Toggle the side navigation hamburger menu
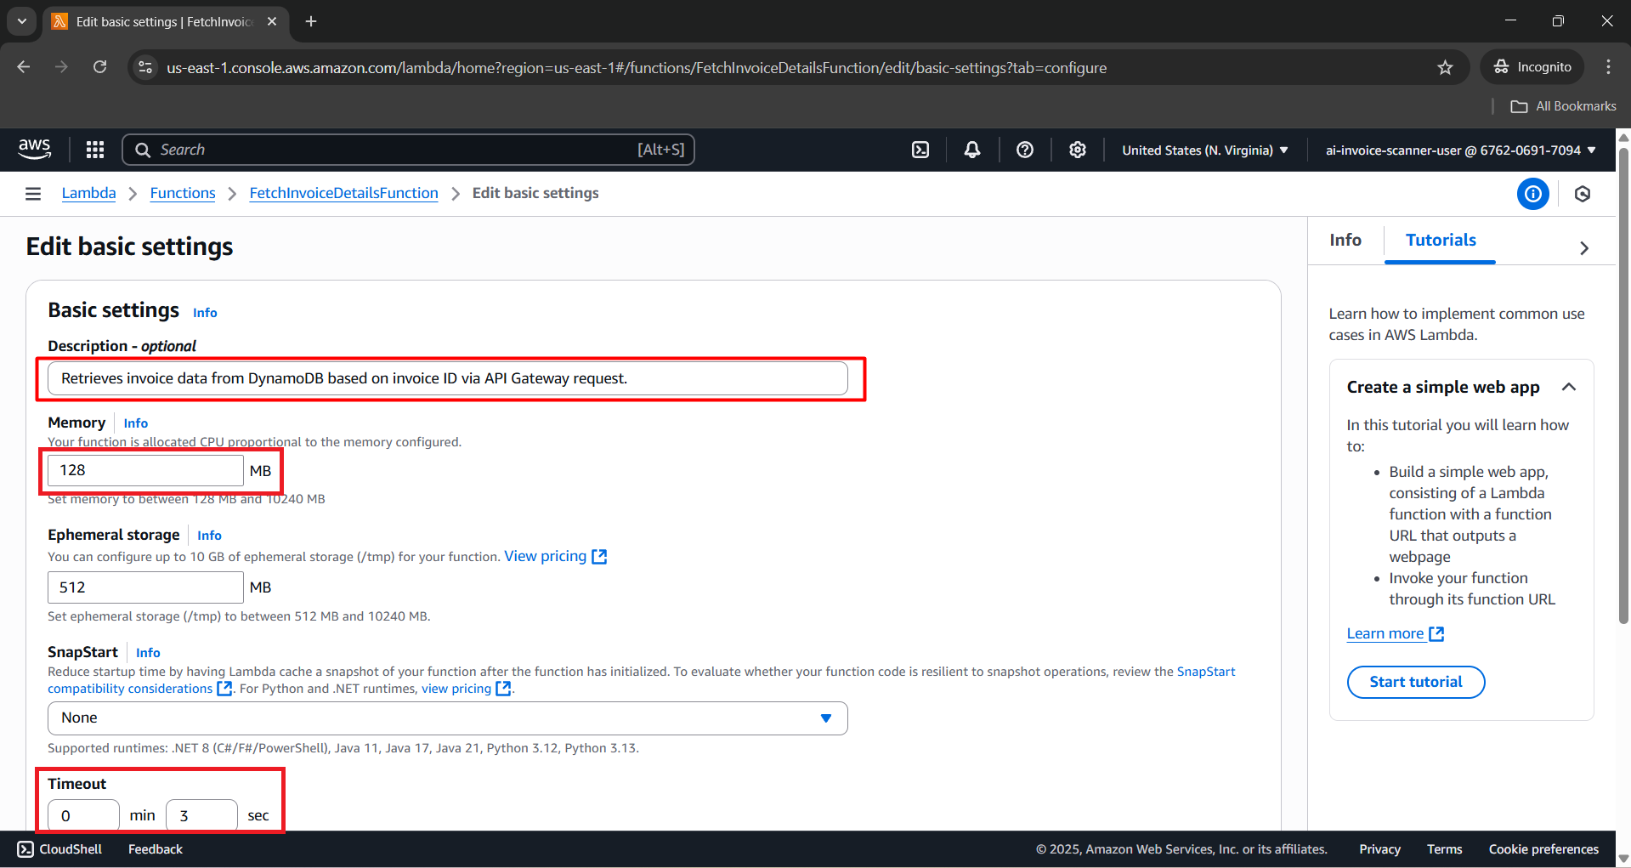 (x=33, y=194)
